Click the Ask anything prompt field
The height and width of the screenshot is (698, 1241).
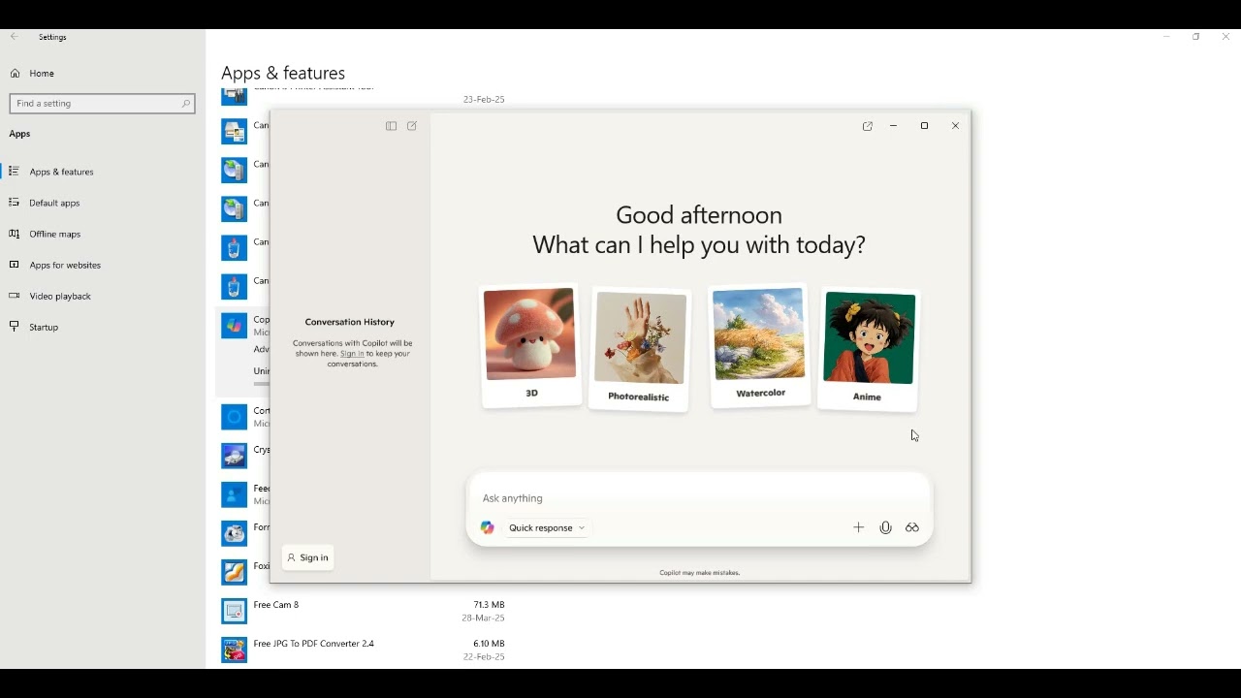pos(698,498)
